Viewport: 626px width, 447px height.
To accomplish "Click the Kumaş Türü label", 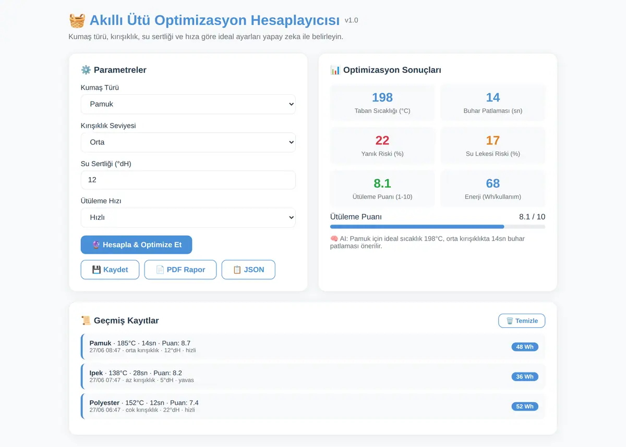I will point(100,88).
